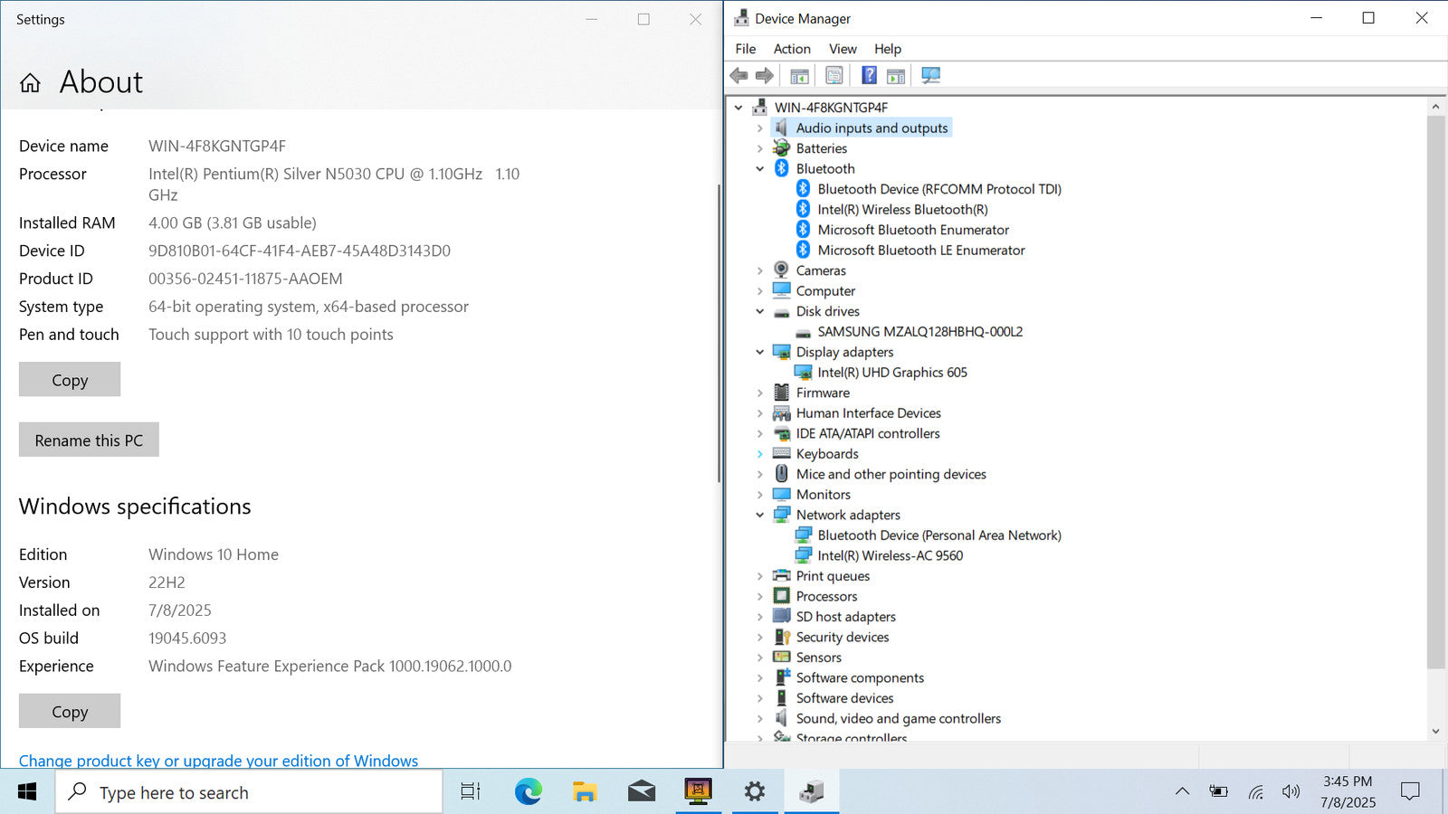Collapse the Bluetooth category
The image size is (1448, 814).
coord(760,169)
